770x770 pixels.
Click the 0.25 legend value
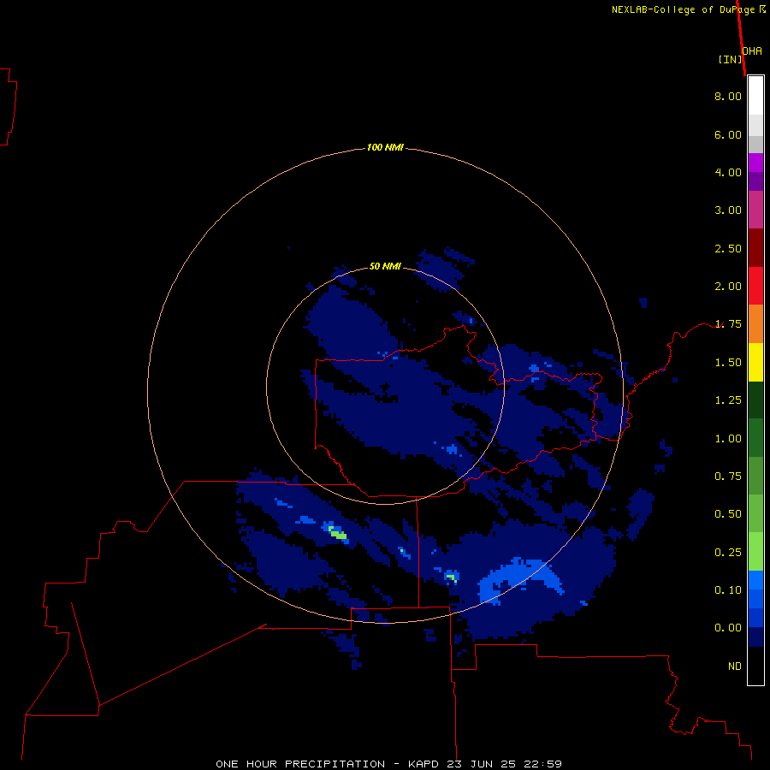point(728,553)
